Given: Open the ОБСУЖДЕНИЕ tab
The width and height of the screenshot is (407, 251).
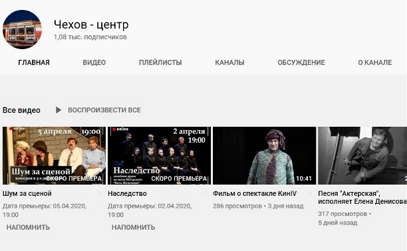Looking at the screenshot, I should tap(301, 62).
